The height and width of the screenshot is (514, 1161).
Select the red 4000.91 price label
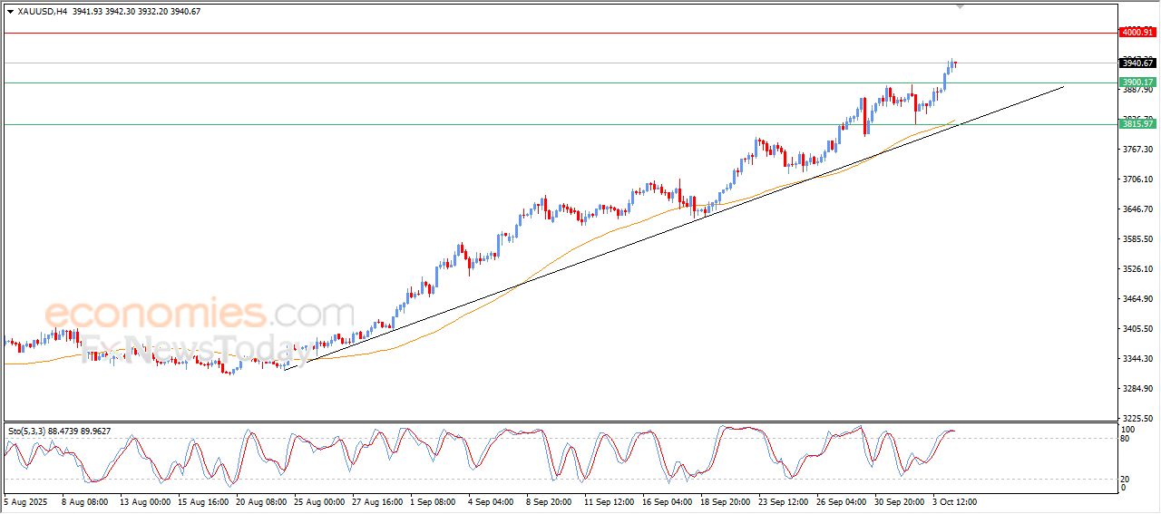(1137, 33)
